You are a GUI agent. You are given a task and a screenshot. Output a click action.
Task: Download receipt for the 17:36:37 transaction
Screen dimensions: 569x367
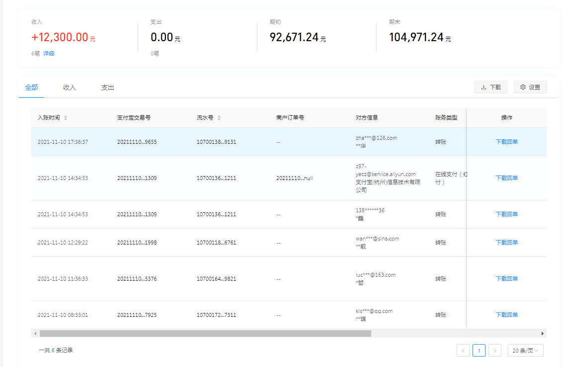(x=506, y=142)
